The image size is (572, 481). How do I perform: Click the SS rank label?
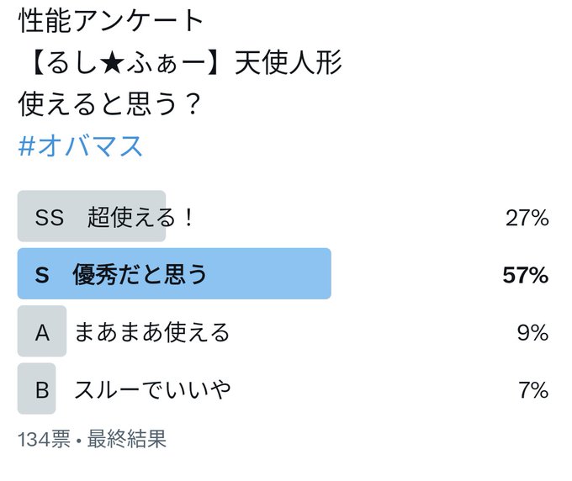50,217
